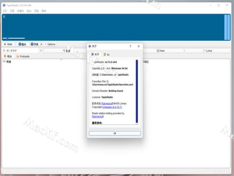Minimize the TapinRadio main window
This screenshot has height=176, width=234.
pyautogui.click(x=211, y=5)
